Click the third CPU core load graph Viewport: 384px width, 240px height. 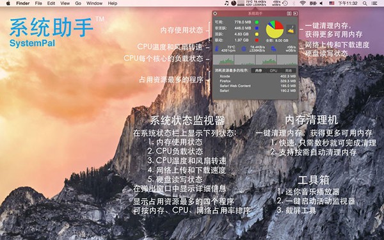(266, 60)
